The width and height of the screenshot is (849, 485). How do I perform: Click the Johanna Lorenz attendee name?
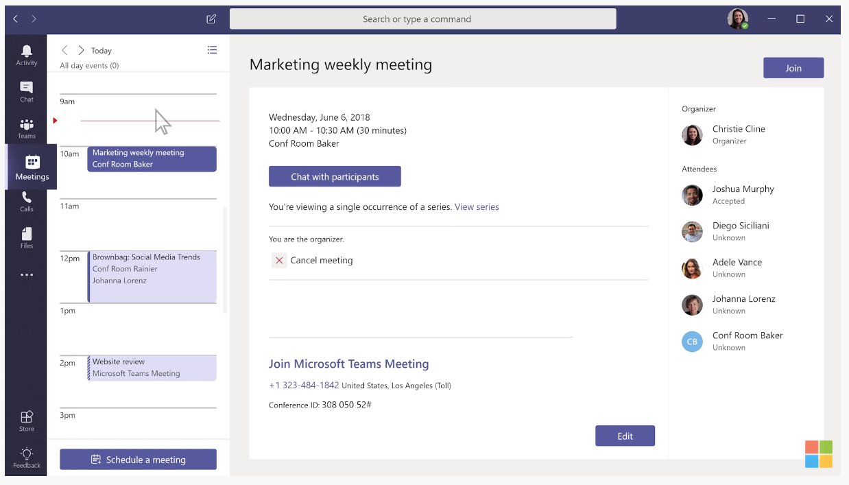pos(744,299)
